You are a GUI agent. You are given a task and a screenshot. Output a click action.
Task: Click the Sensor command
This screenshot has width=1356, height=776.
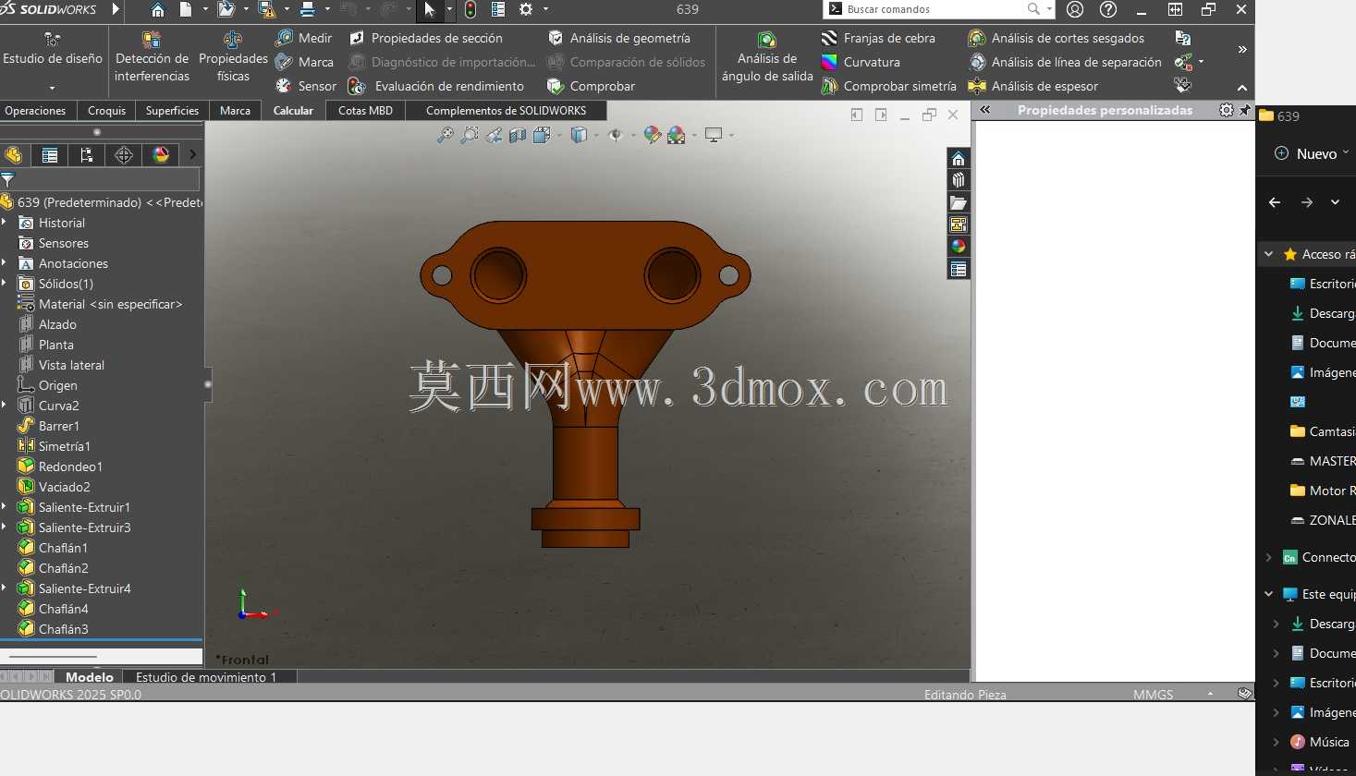click(x=306, y=86)
